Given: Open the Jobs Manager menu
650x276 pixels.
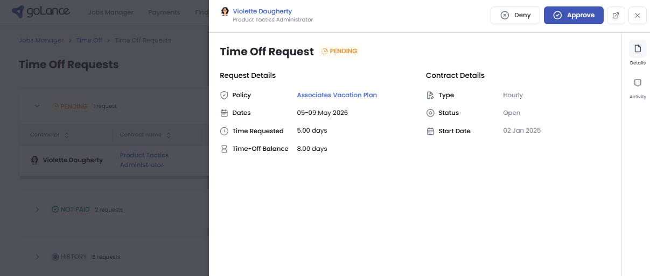Looking at the screenshot, I should 110,12.
